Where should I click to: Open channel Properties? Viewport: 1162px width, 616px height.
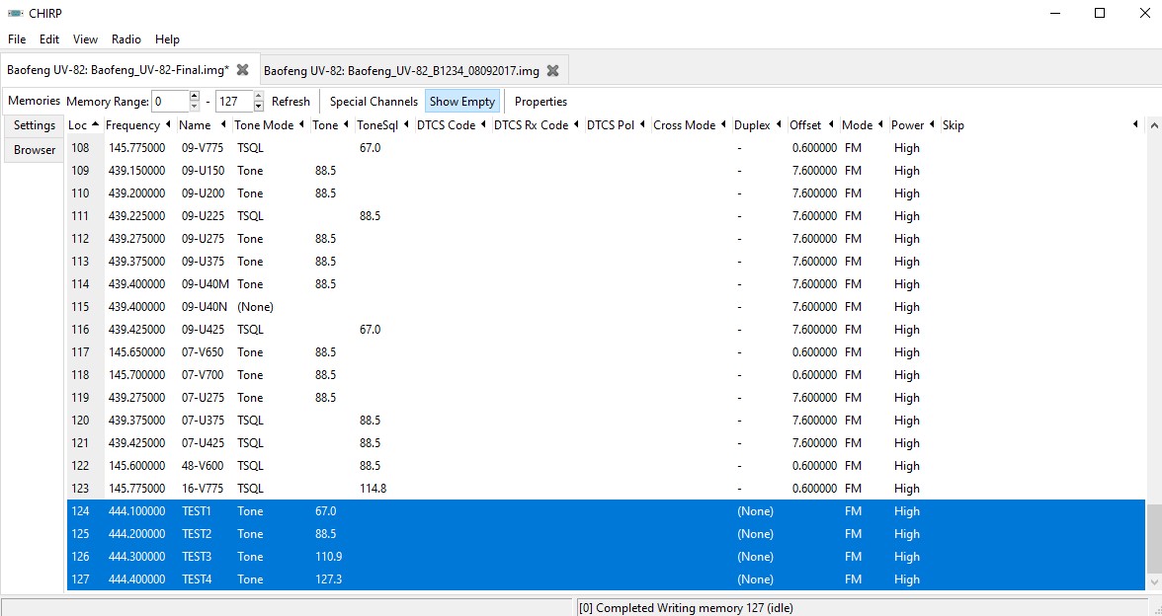541,102
